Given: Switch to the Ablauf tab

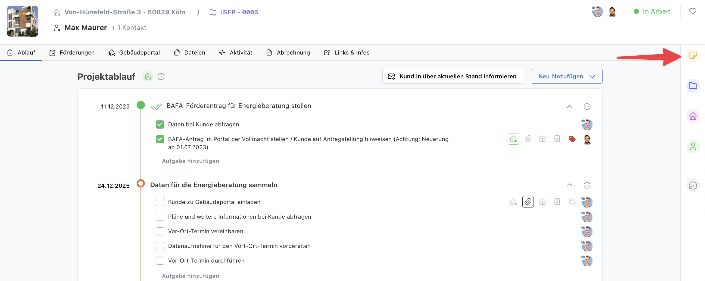Looking at the screenshot, I should click(21, 52).
